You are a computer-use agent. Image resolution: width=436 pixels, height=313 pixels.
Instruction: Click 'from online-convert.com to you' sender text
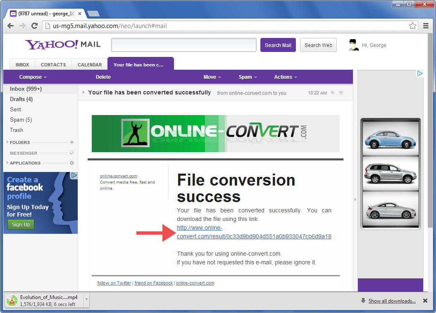tap(252, 93)
